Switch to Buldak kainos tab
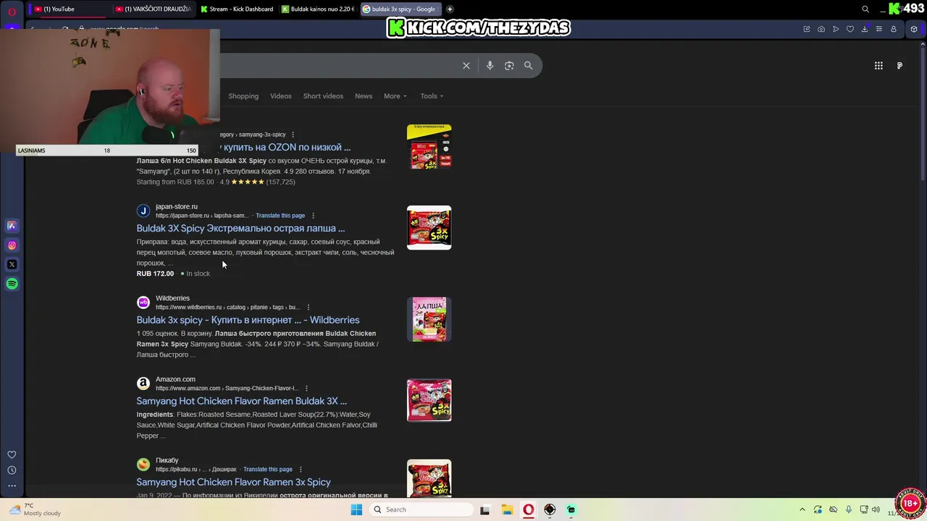This screenshot has height=521, width=927. pyautogui.click(x=317, y=9)
